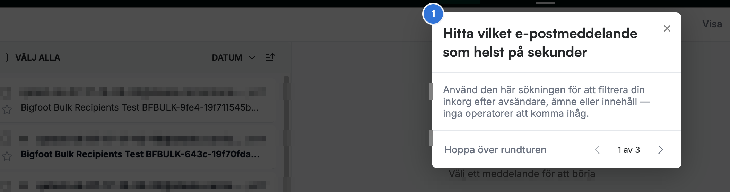730x192 pixels.
Task: Go to next tour step arrow
Action: 660,150
